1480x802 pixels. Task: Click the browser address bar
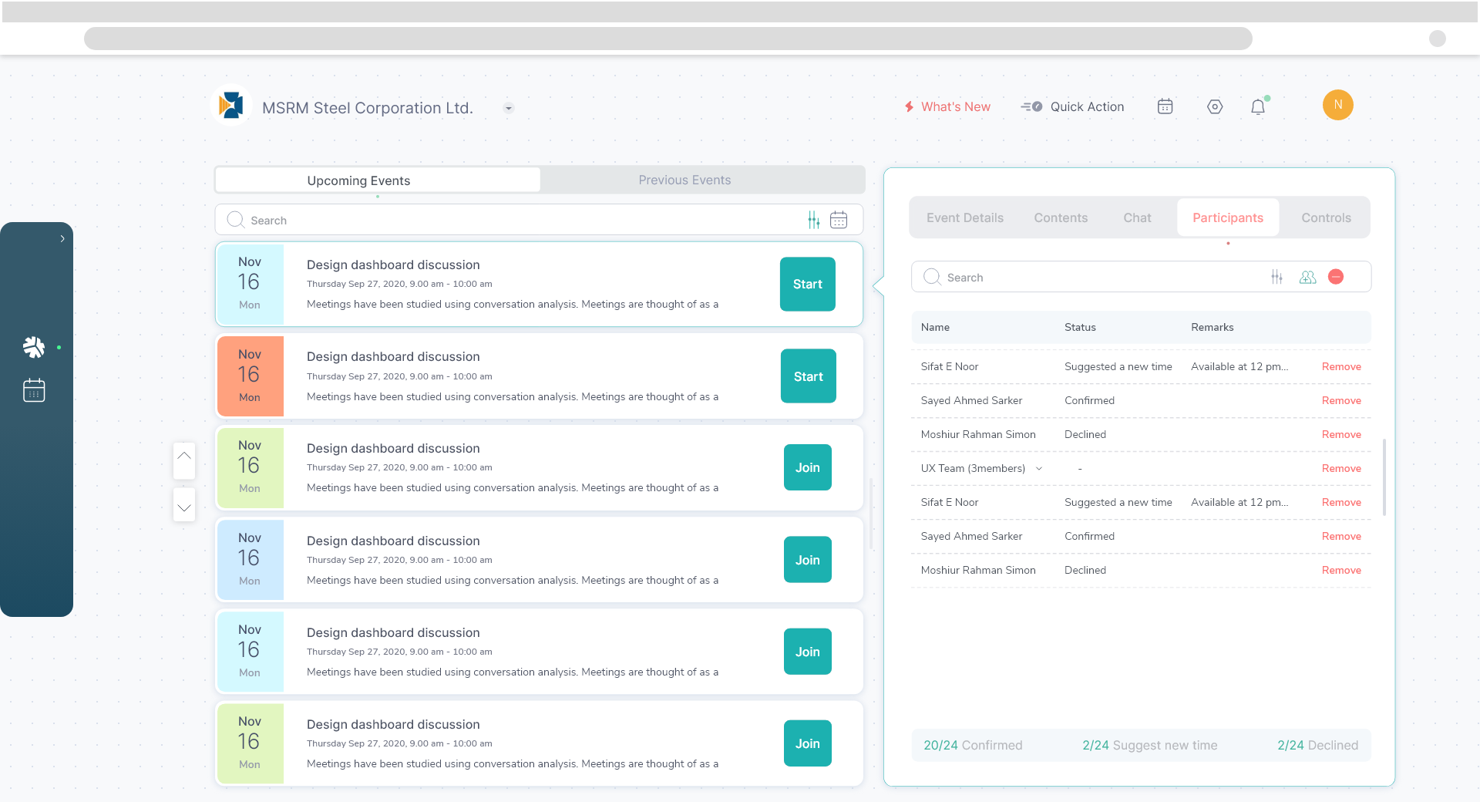pyautogui.click(x=668, y=39)
